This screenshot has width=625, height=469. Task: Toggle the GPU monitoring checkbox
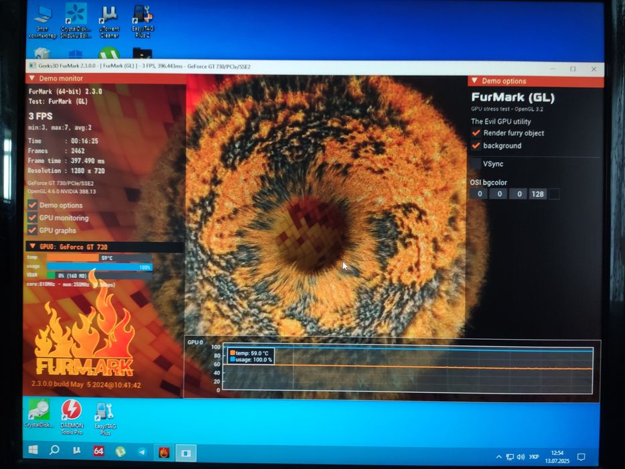[32, 218]
